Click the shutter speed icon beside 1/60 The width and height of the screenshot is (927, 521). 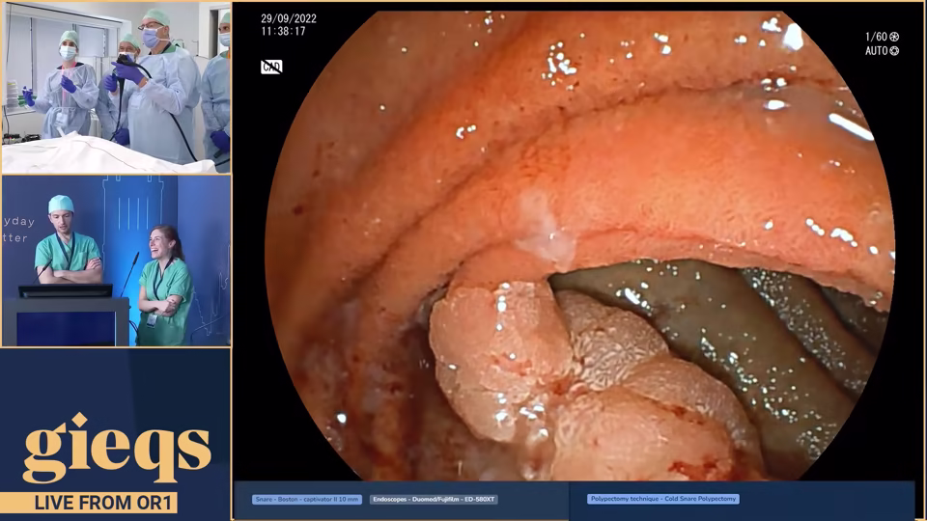coord(894,38)
